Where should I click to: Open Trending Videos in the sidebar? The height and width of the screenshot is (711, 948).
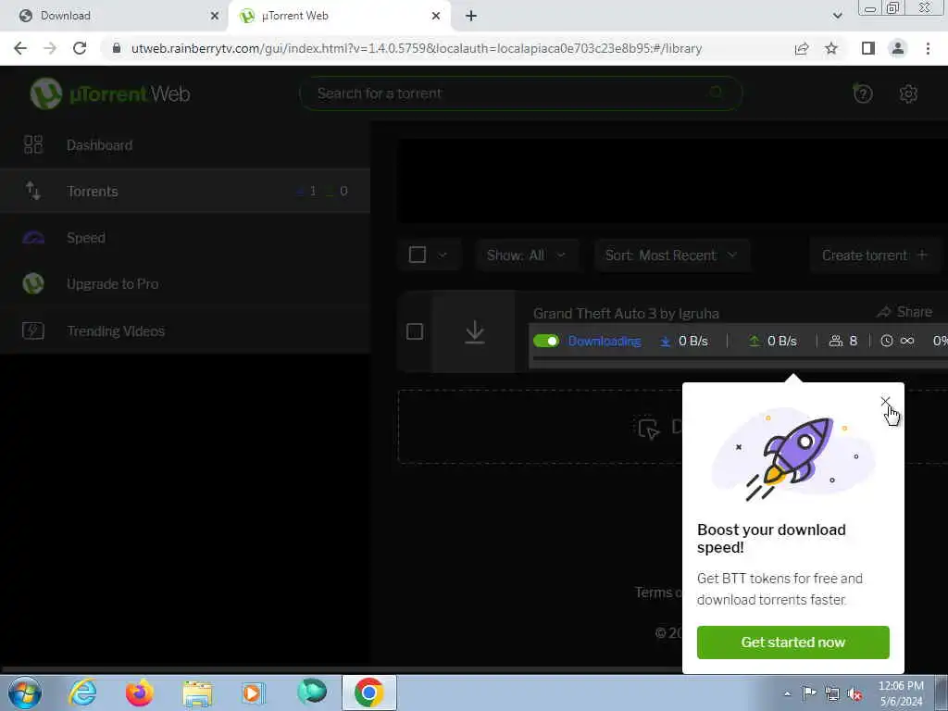pyautogui.click(x=185, y=331)
